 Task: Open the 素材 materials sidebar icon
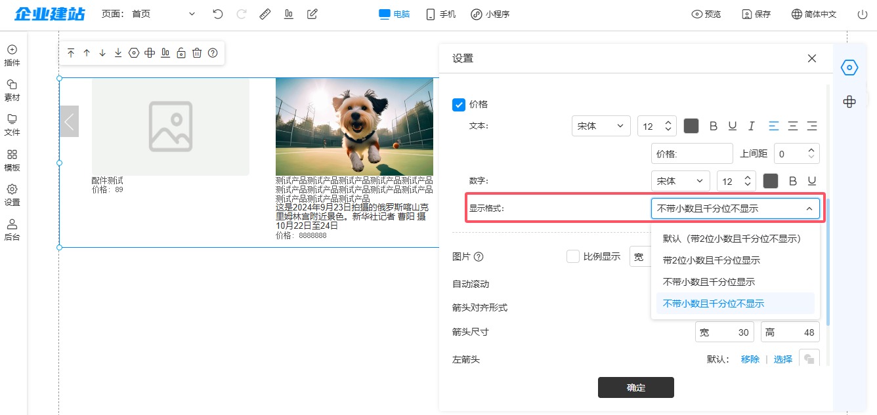[12, 90]
